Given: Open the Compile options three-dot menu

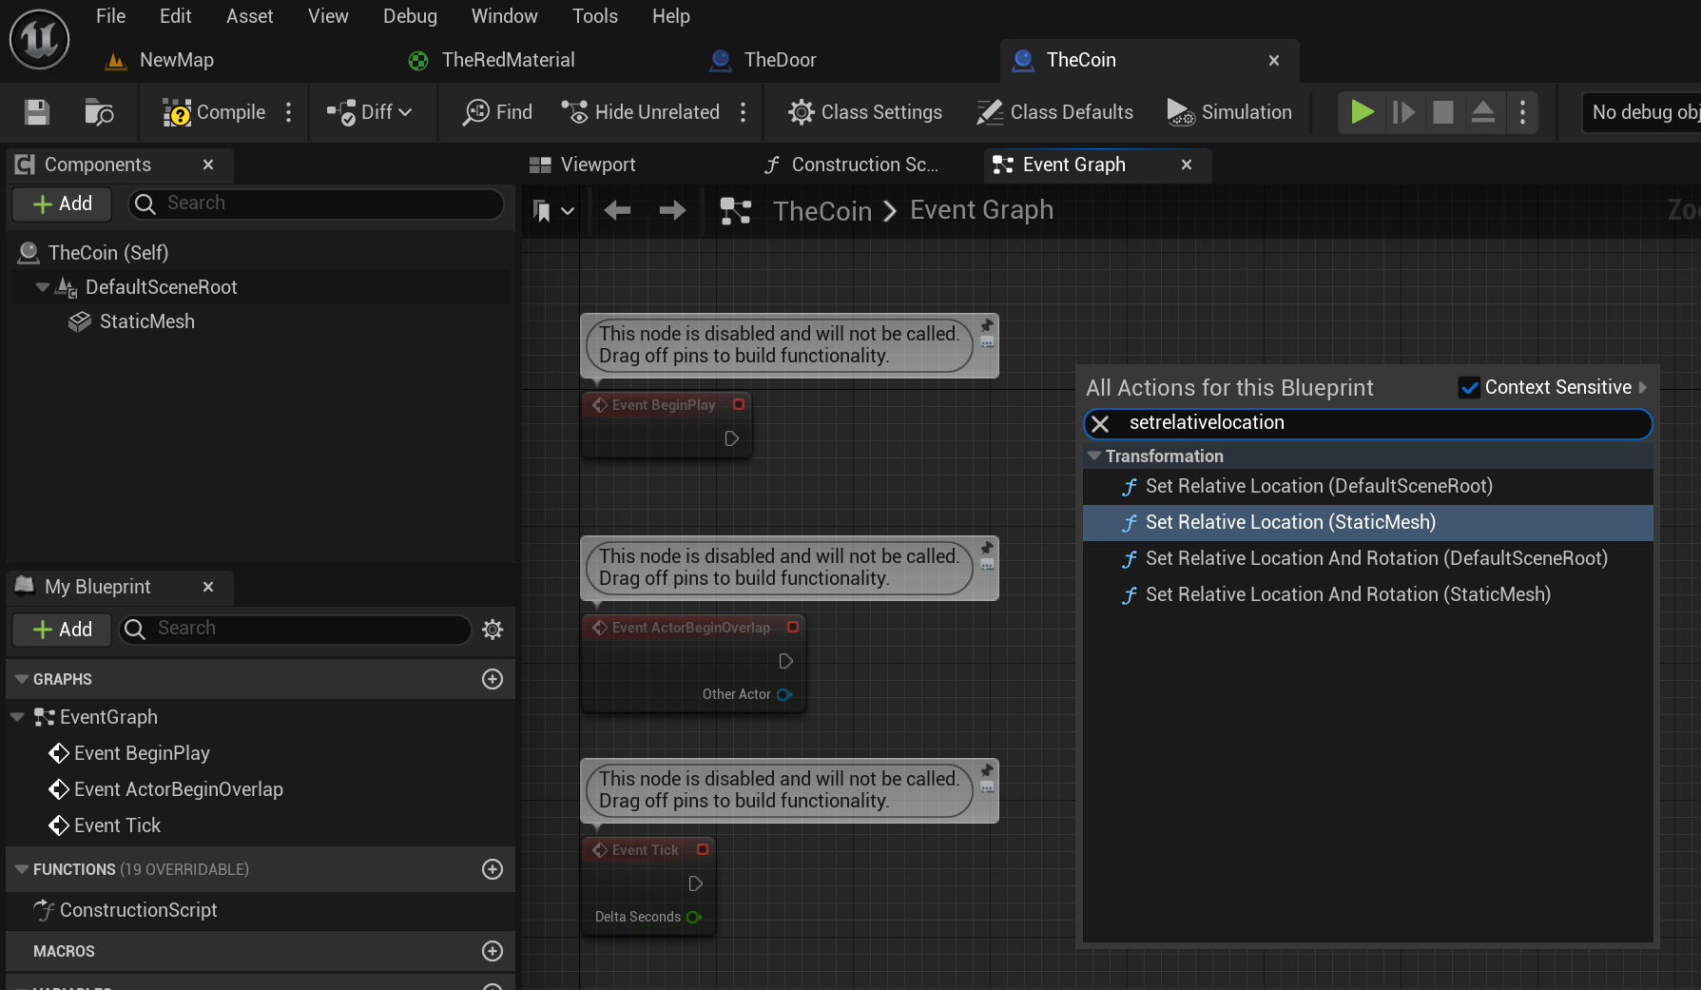Looking at the screenshot, I should [289, 112].
